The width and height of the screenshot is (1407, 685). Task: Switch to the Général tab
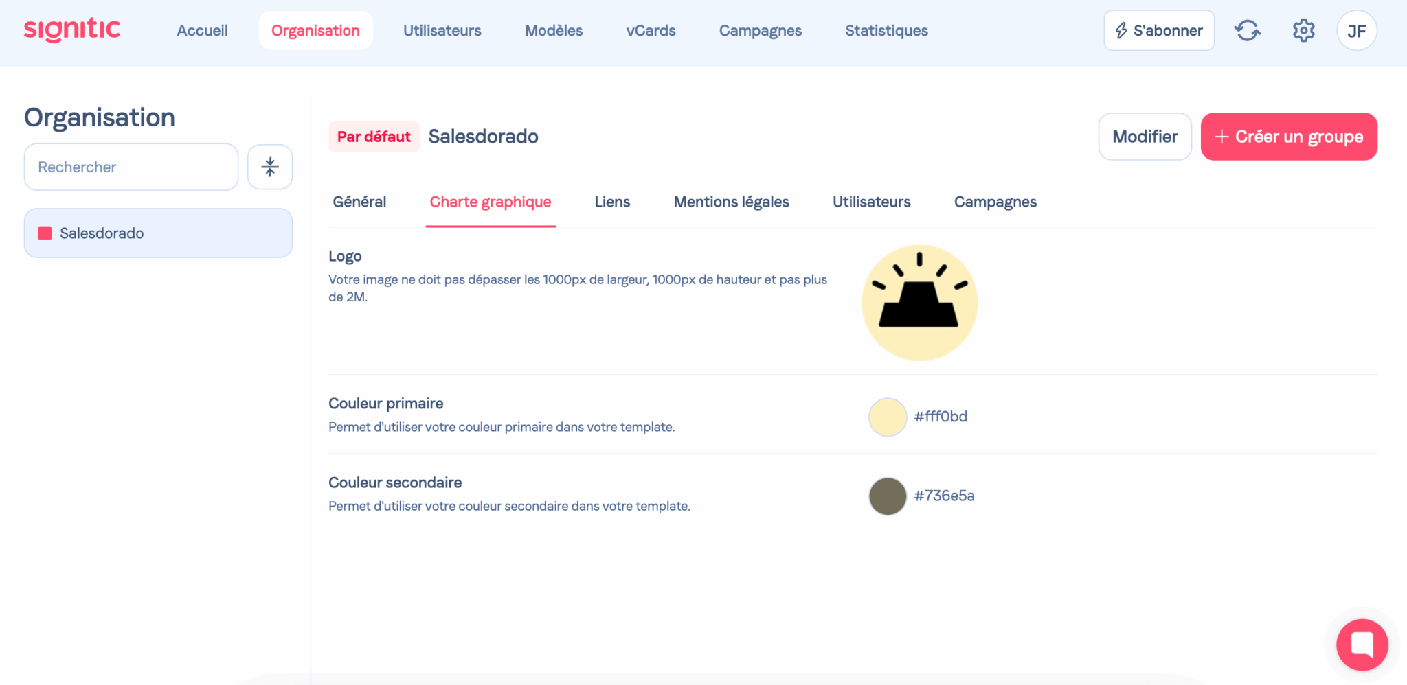coord(359,202)
